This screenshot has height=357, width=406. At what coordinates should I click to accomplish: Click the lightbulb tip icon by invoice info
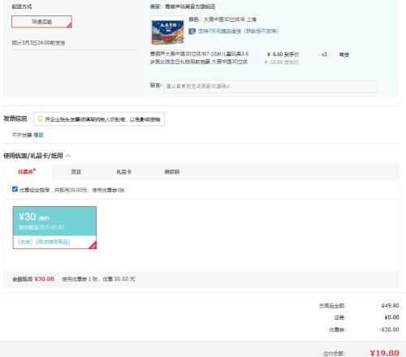pyautogui.click(x=40, y=119)
